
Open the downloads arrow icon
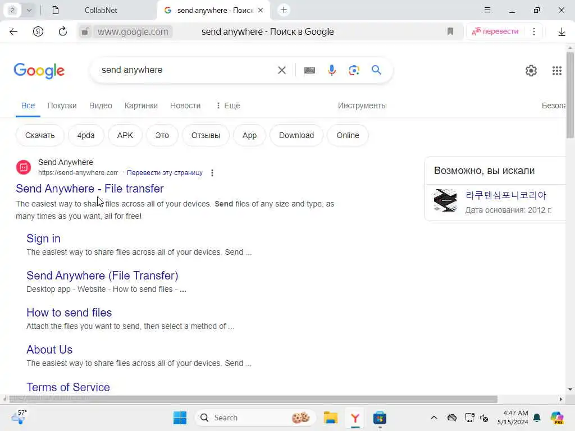tap(562, 32)
